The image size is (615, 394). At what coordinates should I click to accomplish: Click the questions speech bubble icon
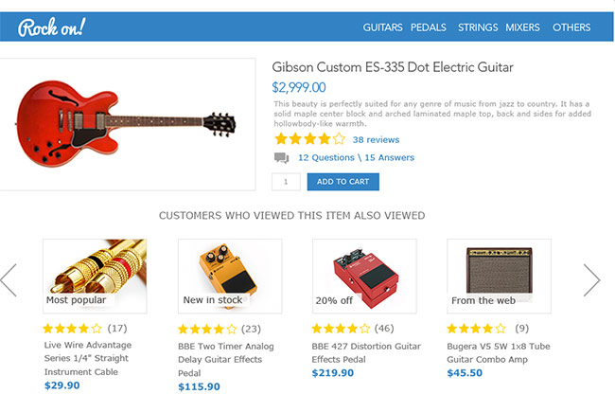pos(281,158)
